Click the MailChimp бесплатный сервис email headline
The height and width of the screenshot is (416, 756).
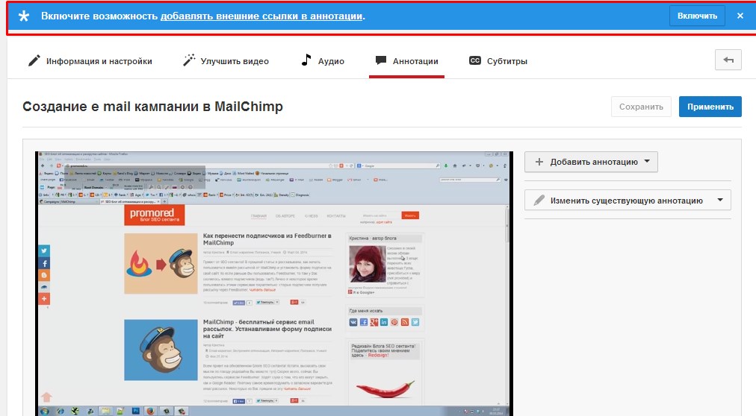(267, 328)
